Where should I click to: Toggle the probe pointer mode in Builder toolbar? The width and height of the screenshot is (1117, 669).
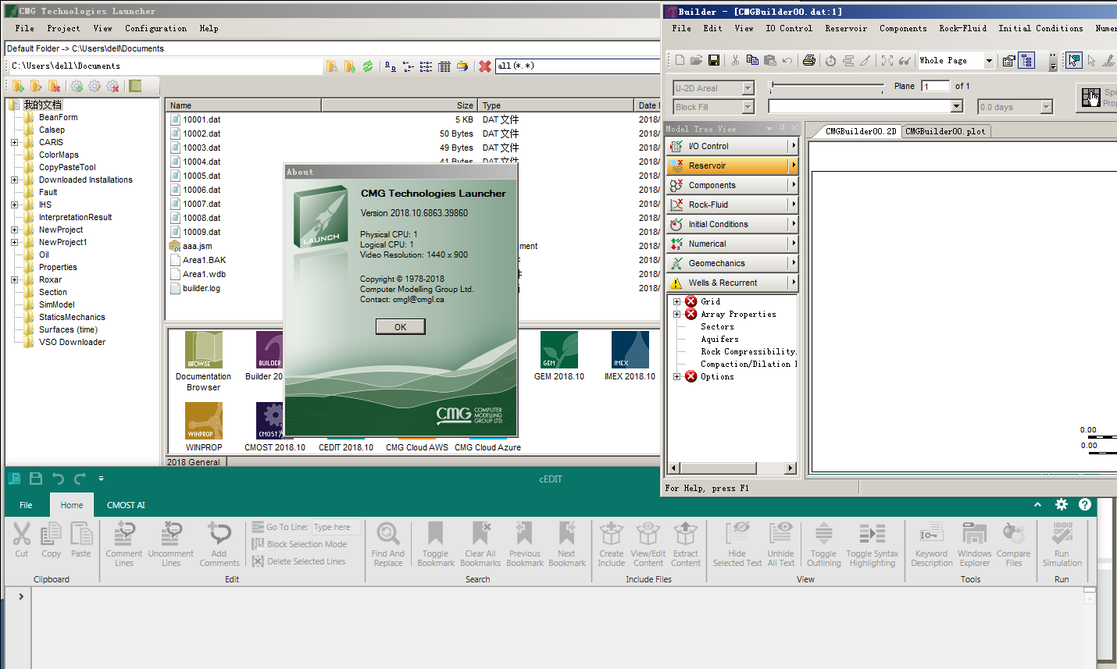tap(1074, 60)
